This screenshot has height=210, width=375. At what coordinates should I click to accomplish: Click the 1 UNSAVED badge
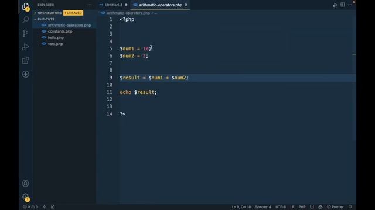click(73, 13)
